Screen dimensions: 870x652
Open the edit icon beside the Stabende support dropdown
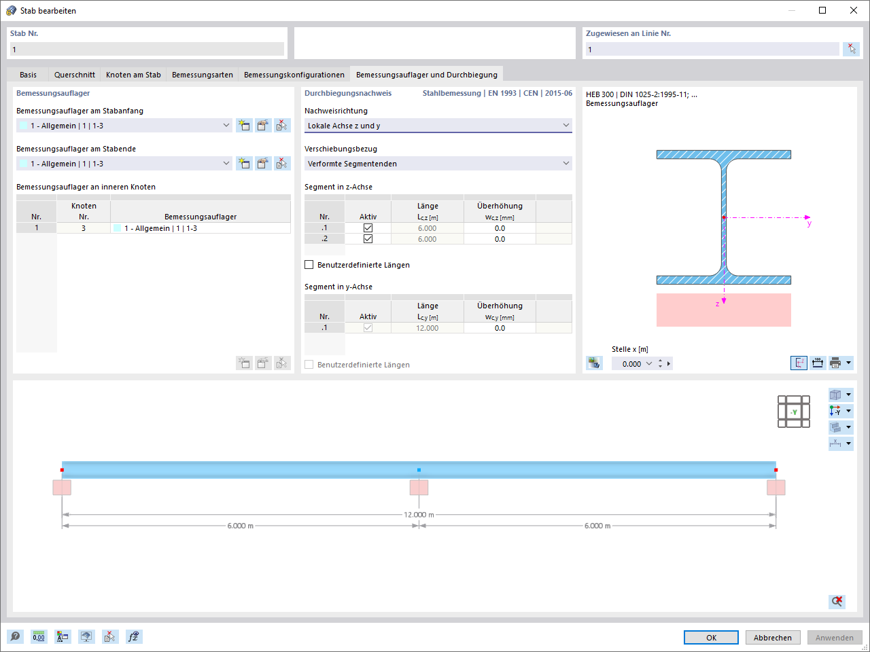click(263, 163)
